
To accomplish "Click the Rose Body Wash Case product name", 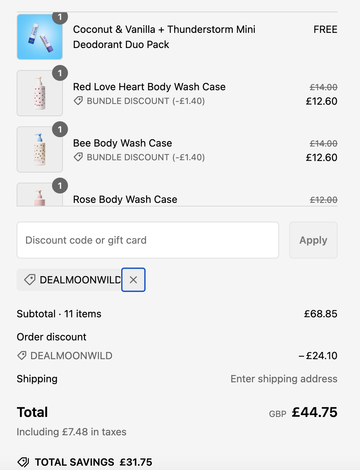I will click(125, 200).
